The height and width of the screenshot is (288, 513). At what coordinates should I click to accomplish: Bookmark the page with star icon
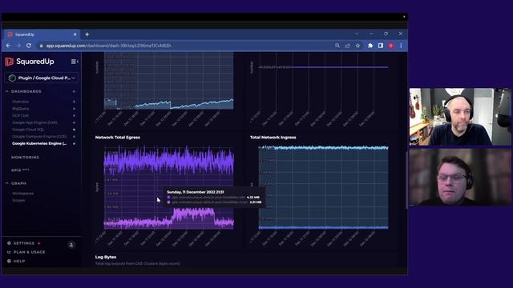click(358, 46)
